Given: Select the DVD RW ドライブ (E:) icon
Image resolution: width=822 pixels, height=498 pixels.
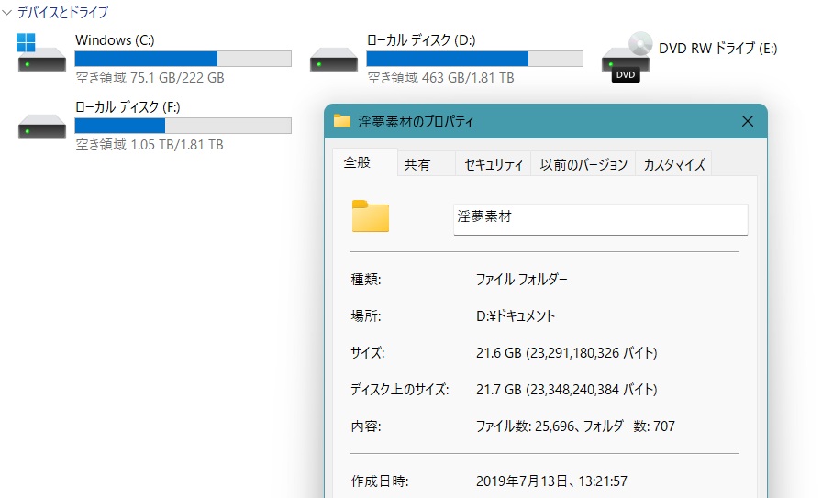Looking at the screenshot, I should tap(627, 57).
